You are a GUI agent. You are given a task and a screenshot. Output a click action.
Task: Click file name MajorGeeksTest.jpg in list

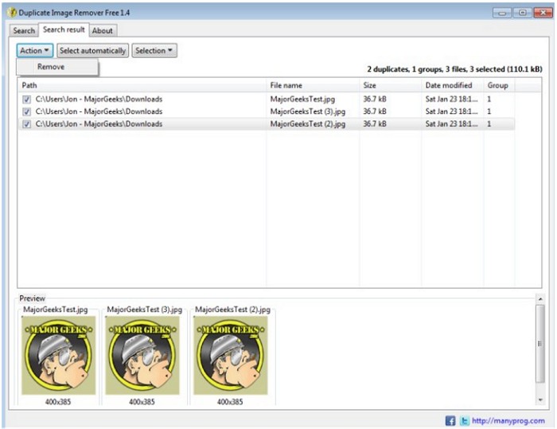click(302, 99)
